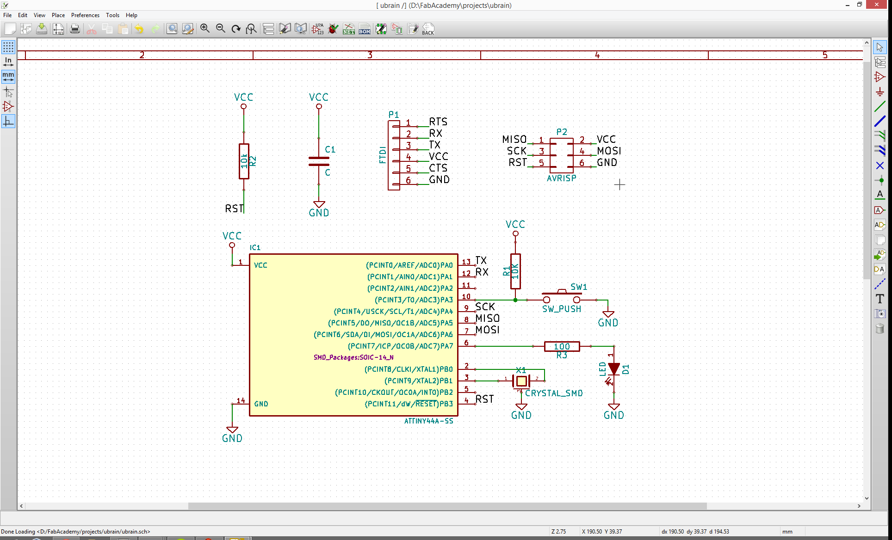Switch units to millimeters
This screenshot has height=540, width=892.
pos(8,76)
